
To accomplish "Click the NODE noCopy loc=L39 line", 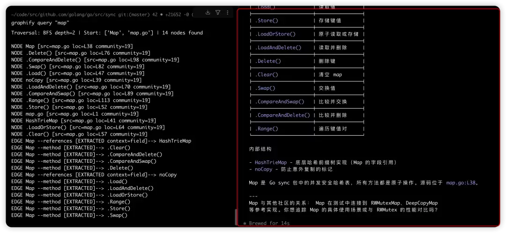I will [76, 80].
